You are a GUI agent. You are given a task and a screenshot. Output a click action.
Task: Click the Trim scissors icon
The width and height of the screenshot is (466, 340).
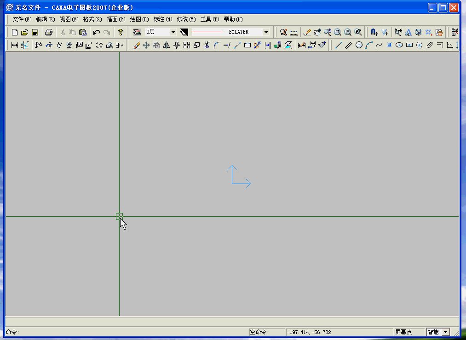pyautogui.click(x=207, y=45)
